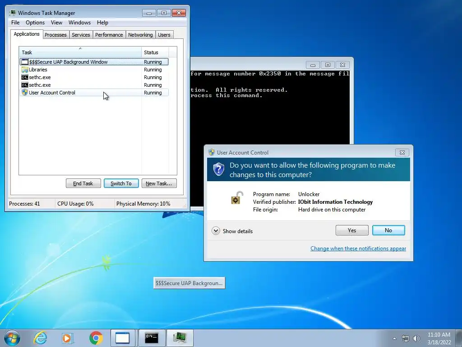Click the UAC dialog title bar shield icon
The image size is (462, 347).
point(212,152)
